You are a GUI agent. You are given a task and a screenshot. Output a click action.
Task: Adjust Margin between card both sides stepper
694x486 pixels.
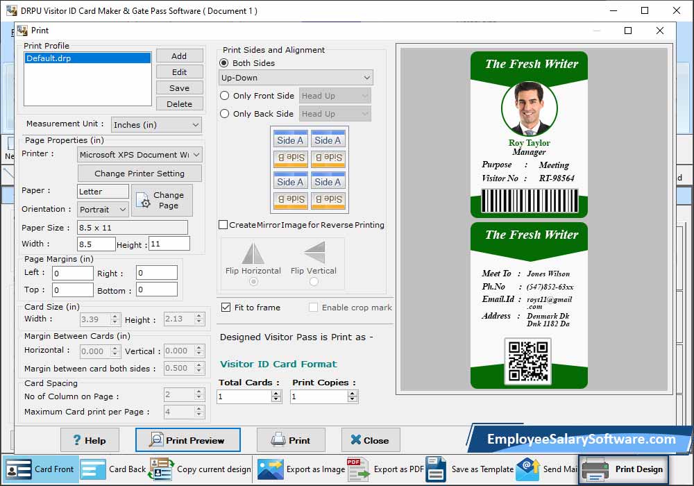(199, 368)
